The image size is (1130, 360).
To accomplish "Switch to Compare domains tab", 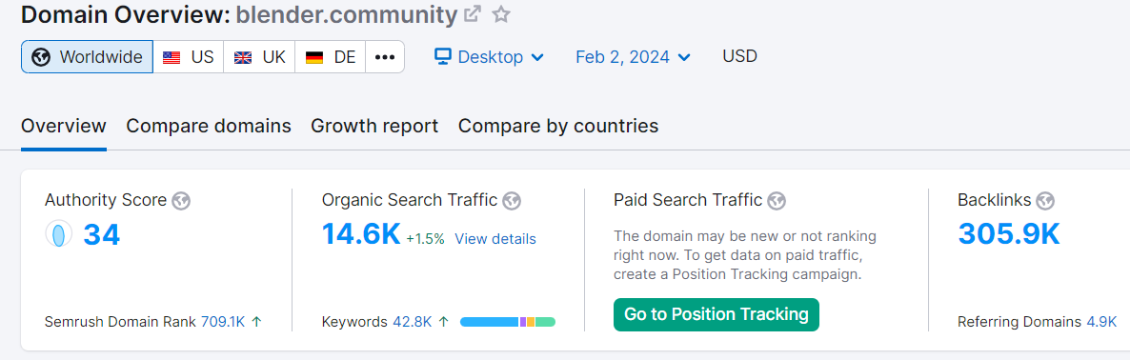I will (209, 126).
